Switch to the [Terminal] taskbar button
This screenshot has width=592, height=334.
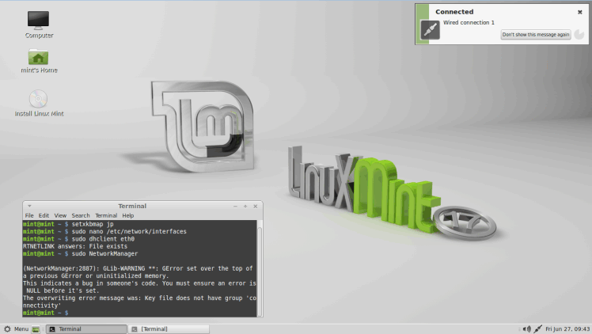coord(169,329)
